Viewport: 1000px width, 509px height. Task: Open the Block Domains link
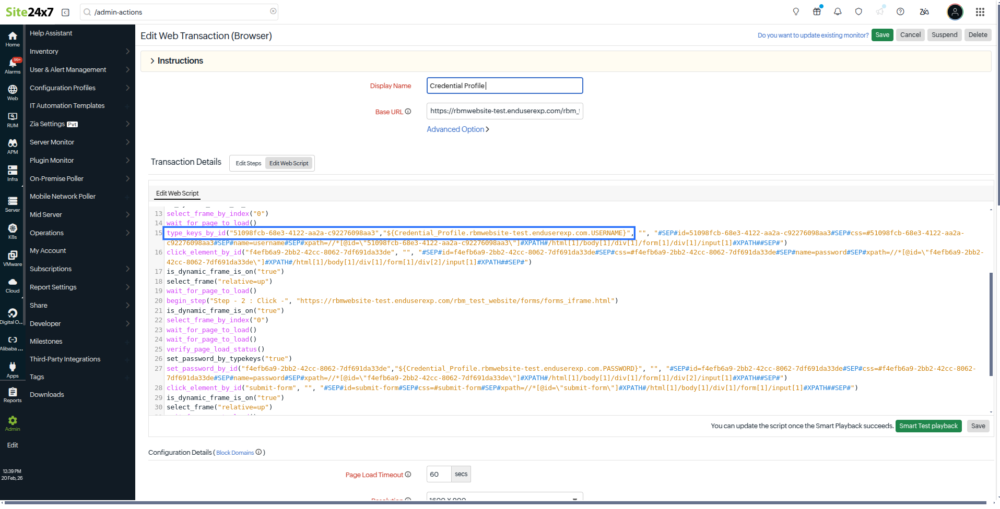point(235,452)
